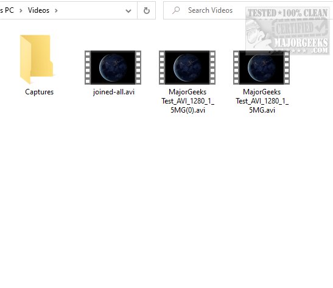The width and height of the screenshot is (333, 288).
Task: Select Videos in the breadcrumb path
Action: click(x=38, y=10)
